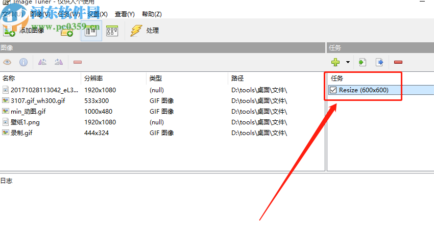Start processing with the lightning button
The image size is (434, 237).
pyautogui.click(x=144, y=31)
